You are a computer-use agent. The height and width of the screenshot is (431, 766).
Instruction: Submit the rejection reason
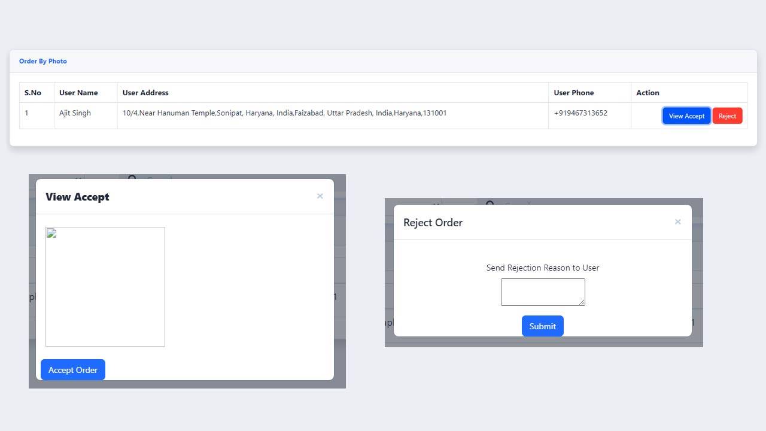tap(542, 326)
